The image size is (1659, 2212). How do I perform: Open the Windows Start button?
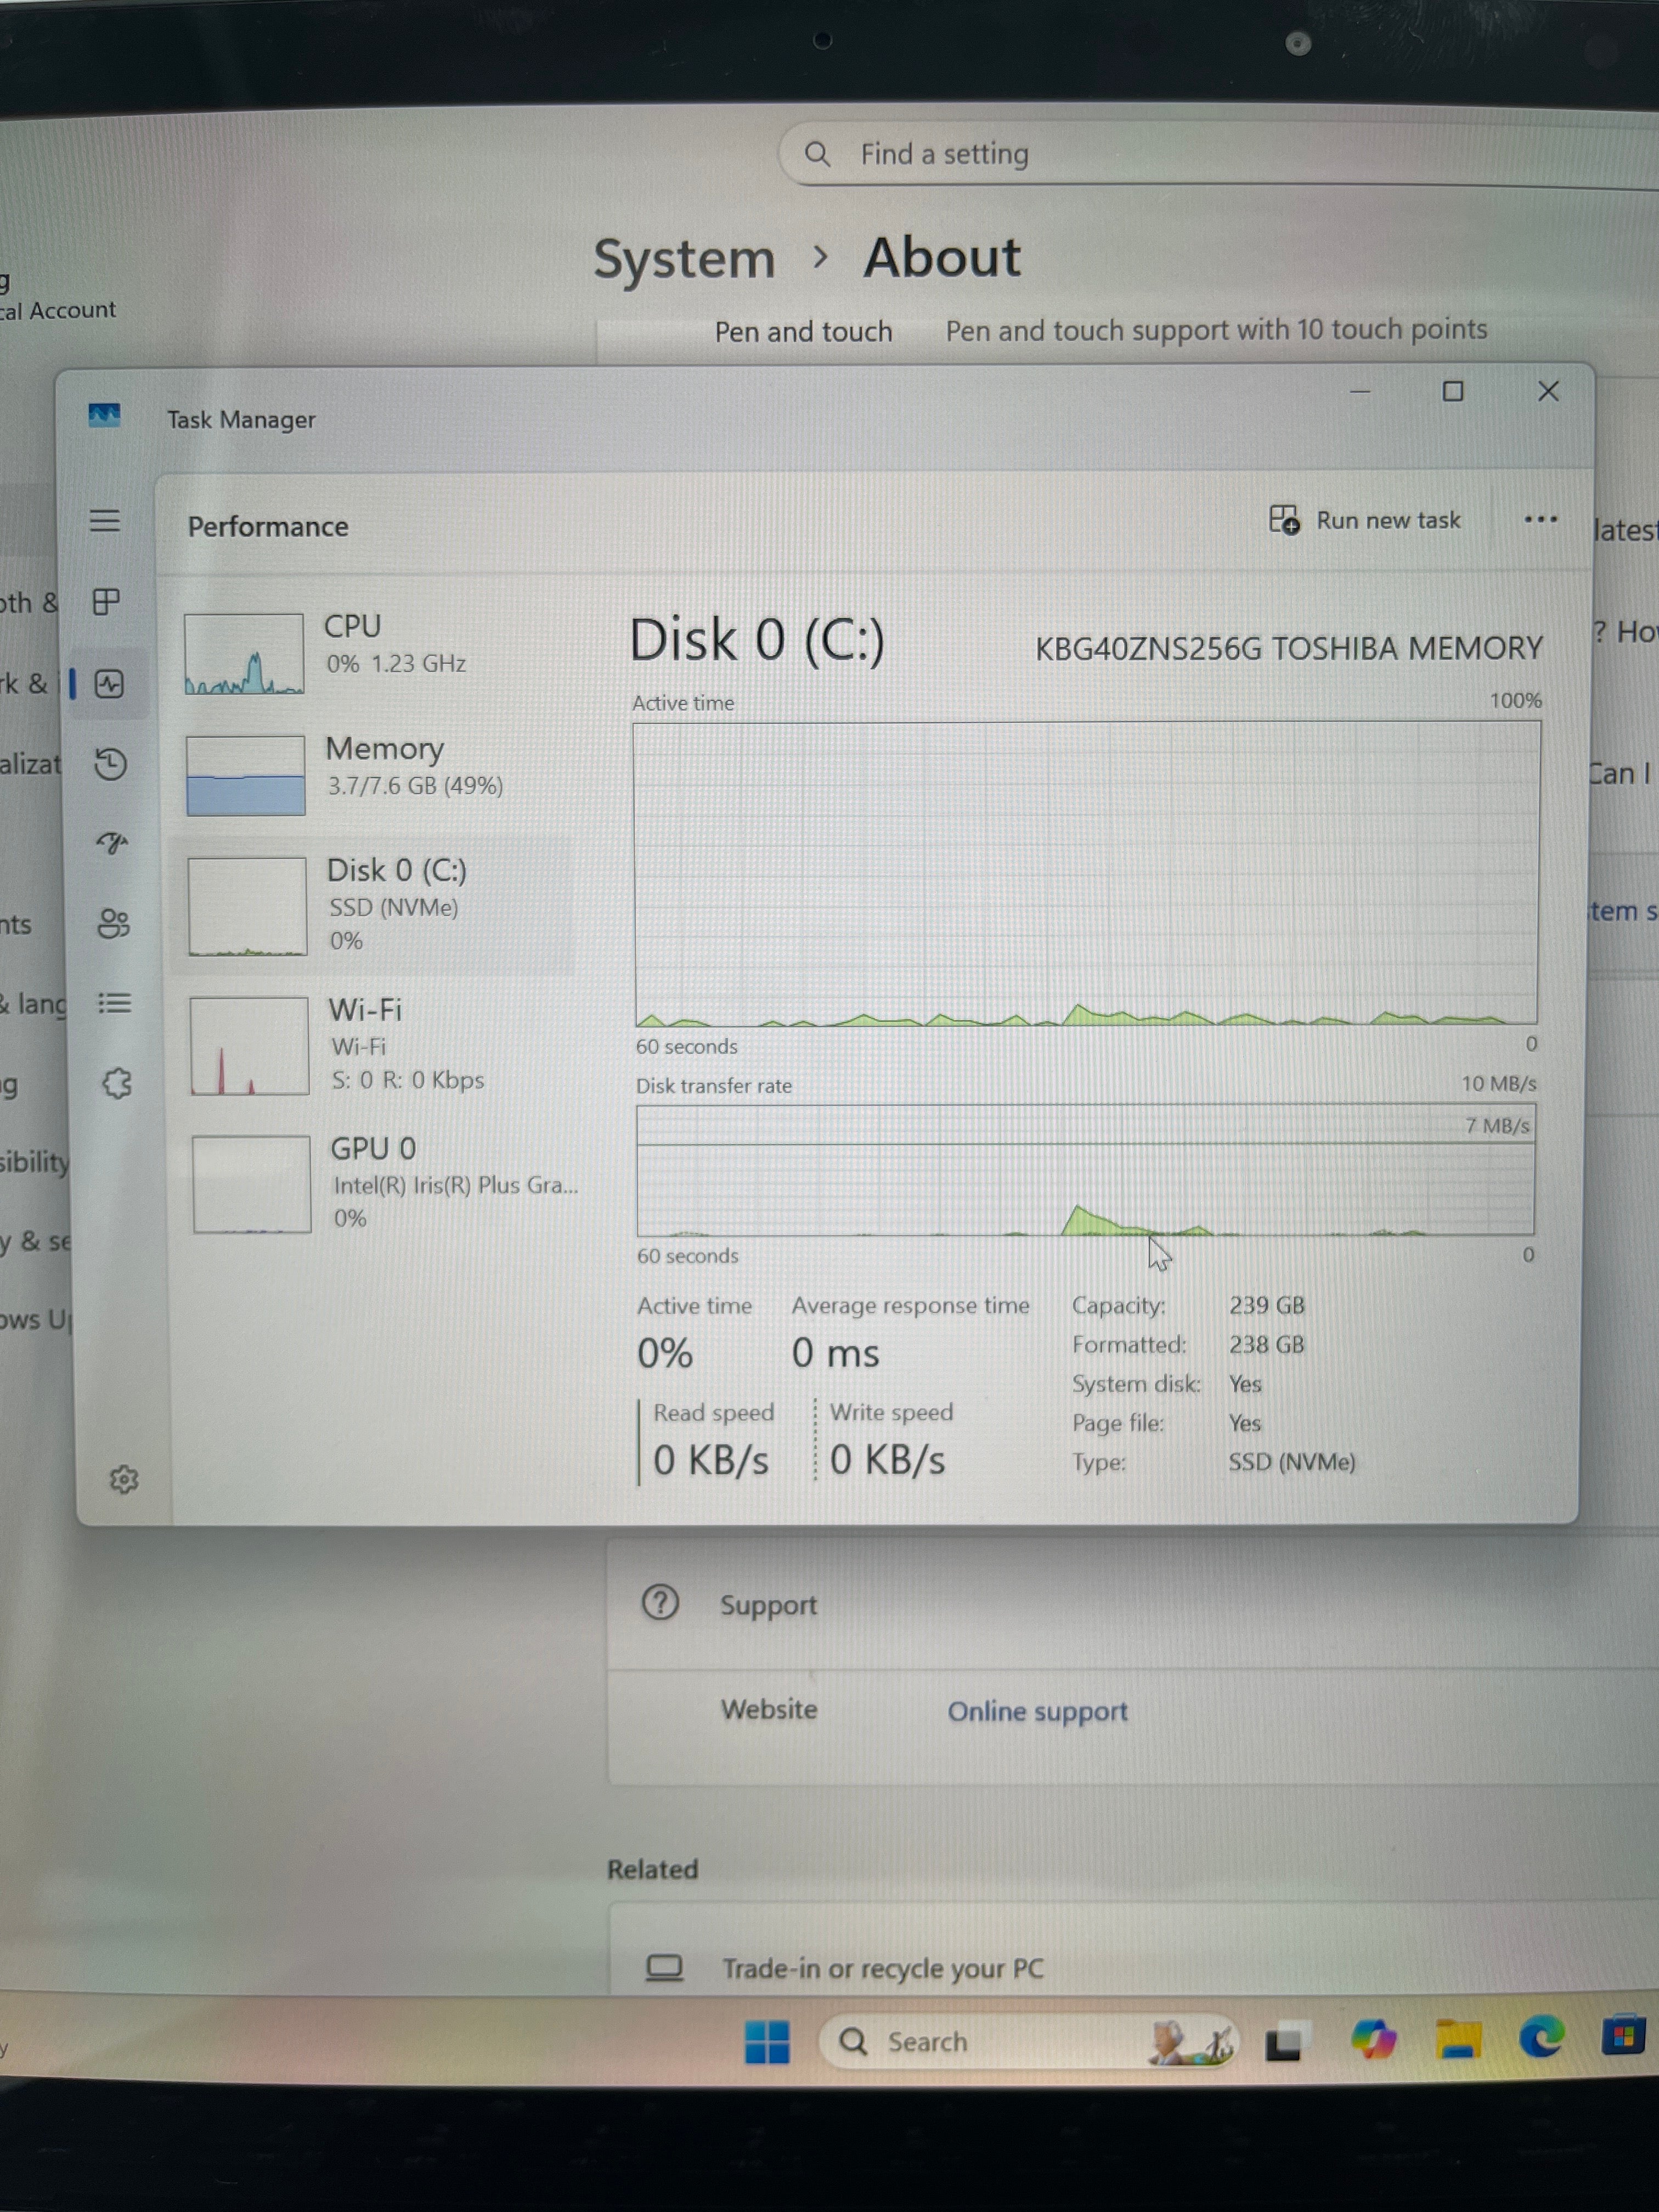pyautogui.click(x=767, y=2041)
